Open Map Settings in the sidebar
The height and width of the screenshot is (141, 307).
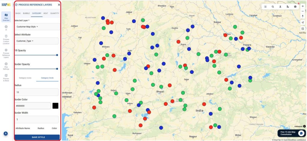(6, 66)
